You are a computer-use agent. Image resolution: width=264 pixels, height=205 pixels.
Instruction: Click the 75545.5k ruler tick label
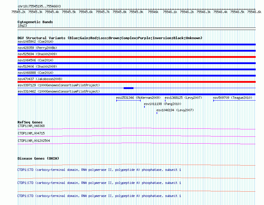[x=69, y=12]
